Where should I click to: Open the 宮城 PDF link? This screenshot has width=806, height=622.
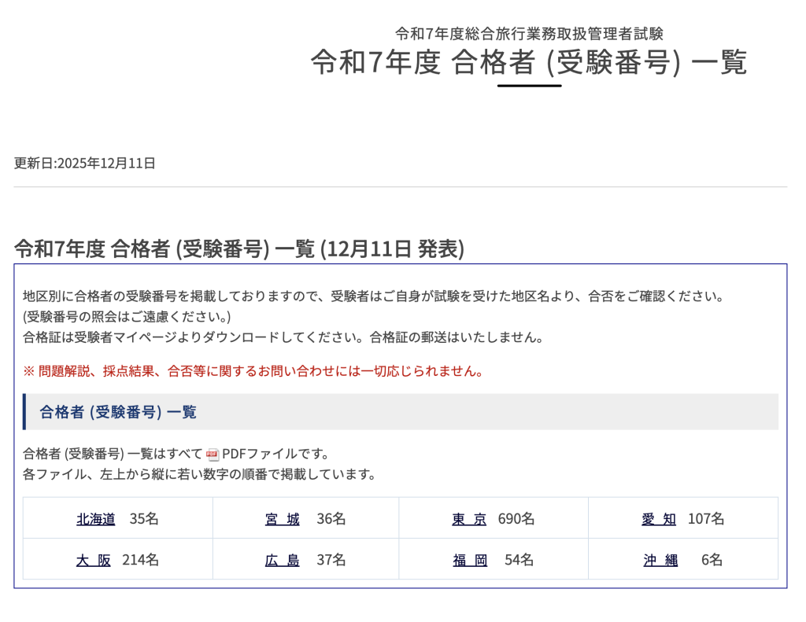pos(283,519)
